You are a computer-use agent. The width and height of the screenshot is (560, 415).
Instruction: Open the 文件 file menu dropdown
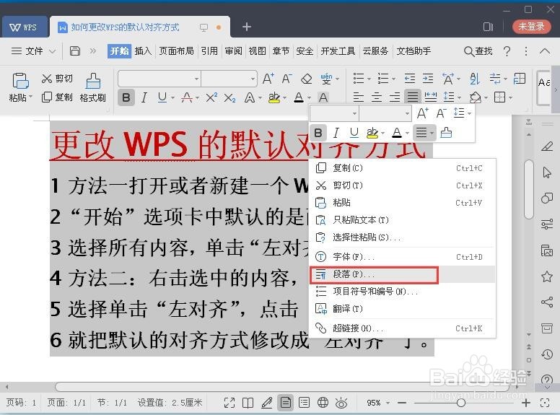tap(33, 51)
